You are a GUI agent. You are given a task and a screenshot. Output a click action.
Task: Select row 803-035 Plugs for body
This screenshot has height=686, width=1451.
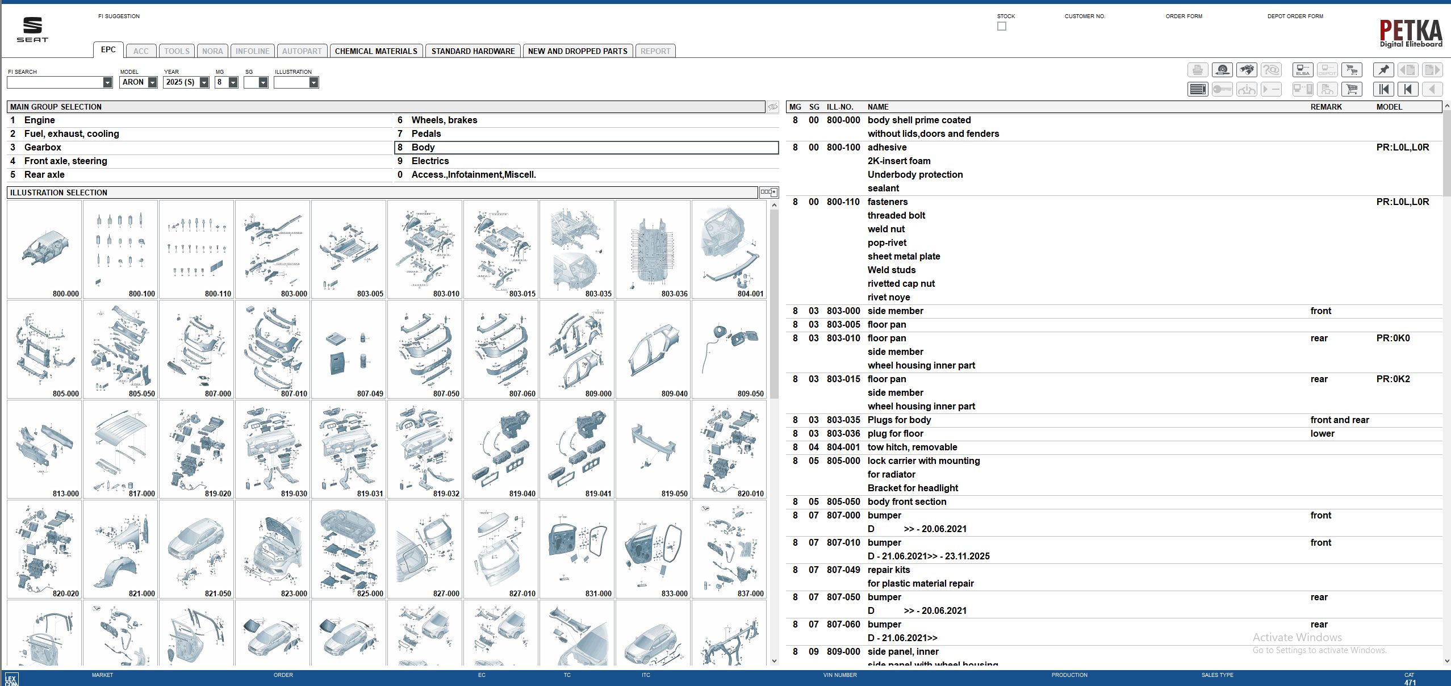pyautogui.click(x=1114, y=420)
